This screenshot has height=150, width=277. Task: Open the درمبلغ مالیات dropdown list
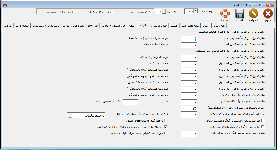70,115
